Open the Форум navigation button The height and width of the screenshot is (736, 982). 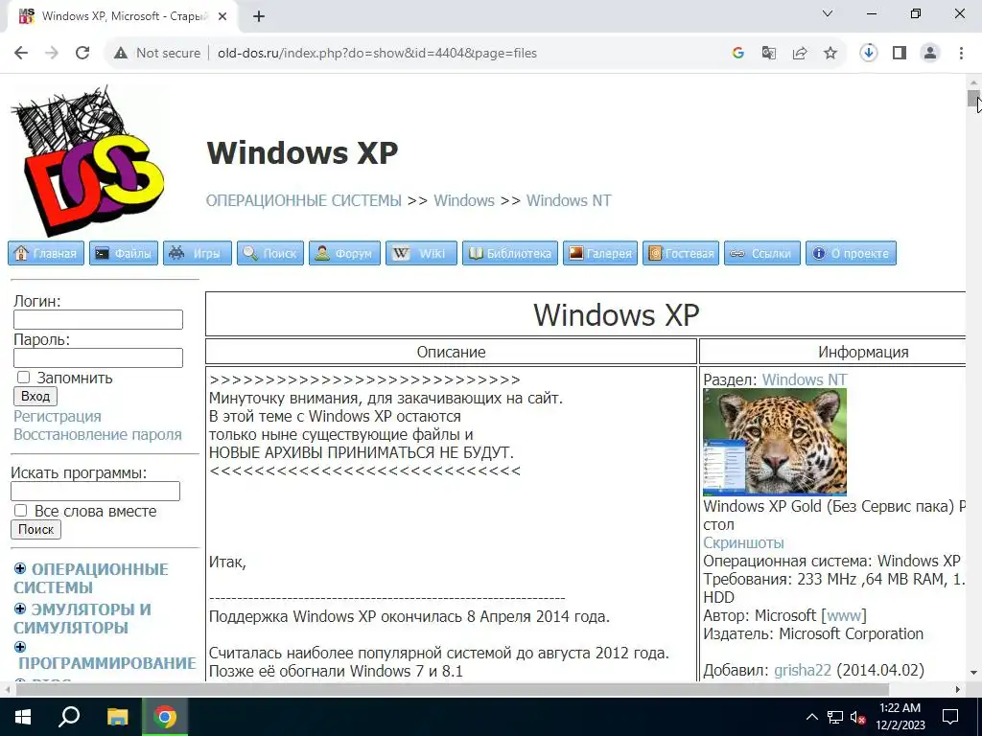344,253
